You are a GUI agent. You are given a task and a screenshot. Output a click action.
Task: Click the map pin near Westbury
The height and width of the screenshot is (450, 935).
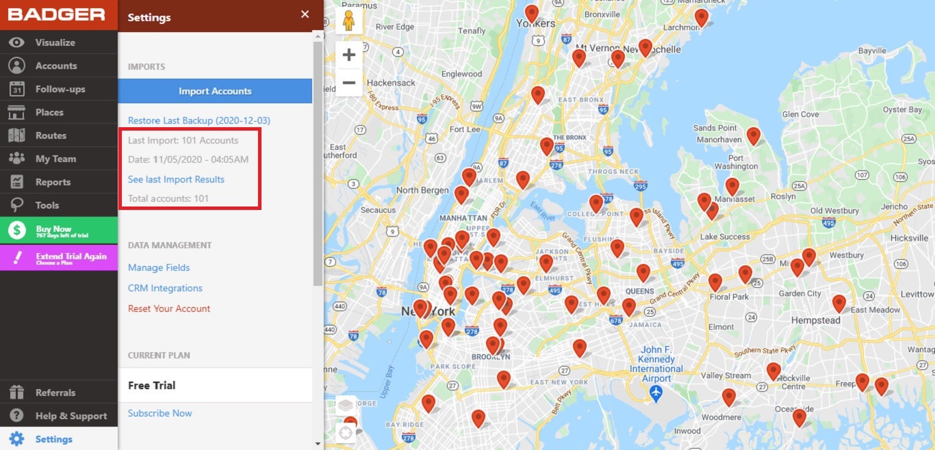click(809, 256)
